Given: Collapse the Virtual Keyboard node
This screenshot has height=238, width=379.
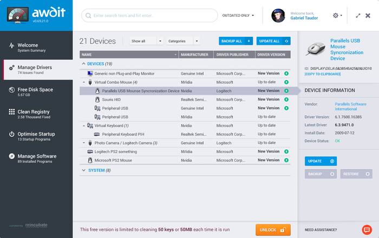Looking at the screenshot, I should [84, 125].
